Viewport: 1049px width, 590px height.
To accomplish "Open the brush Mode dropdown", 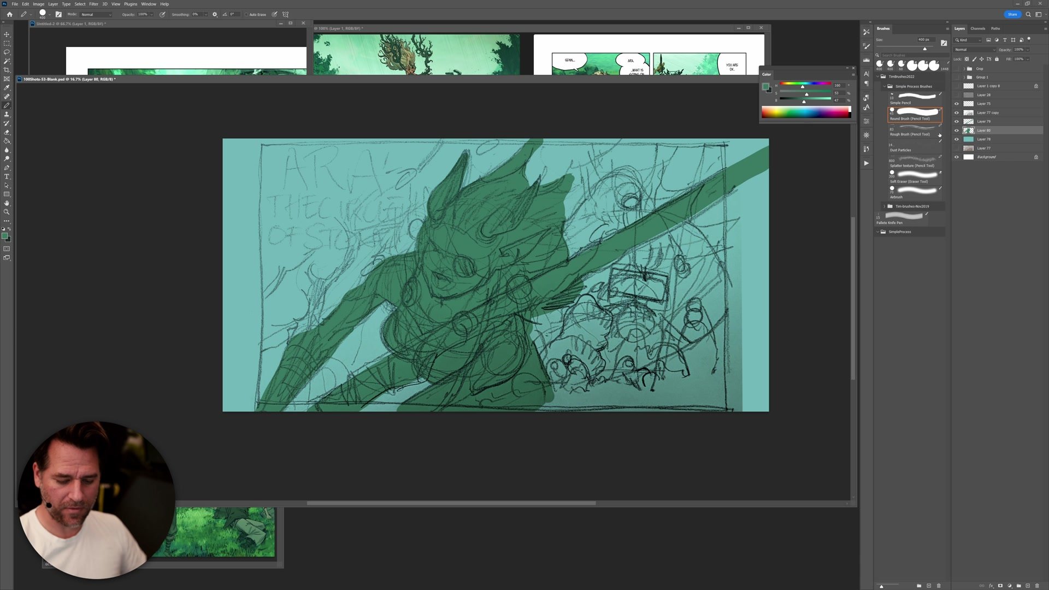I will (96, 15).
